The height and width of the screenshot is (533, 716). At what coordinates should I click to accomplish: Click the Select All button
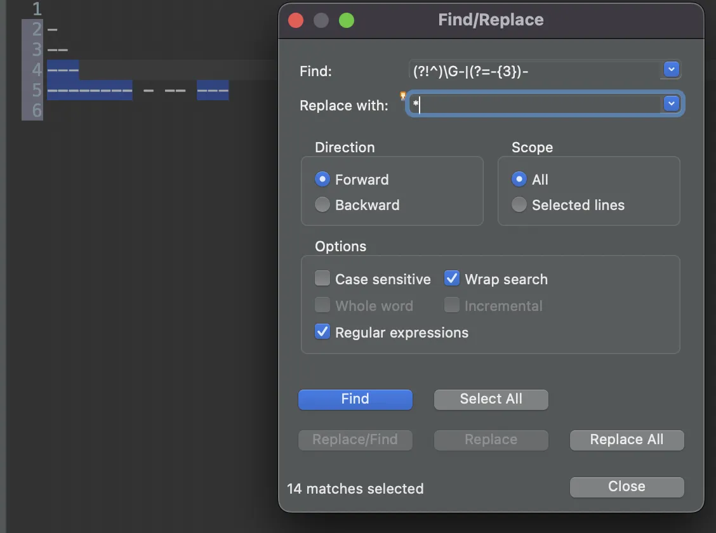coord(491,399)
